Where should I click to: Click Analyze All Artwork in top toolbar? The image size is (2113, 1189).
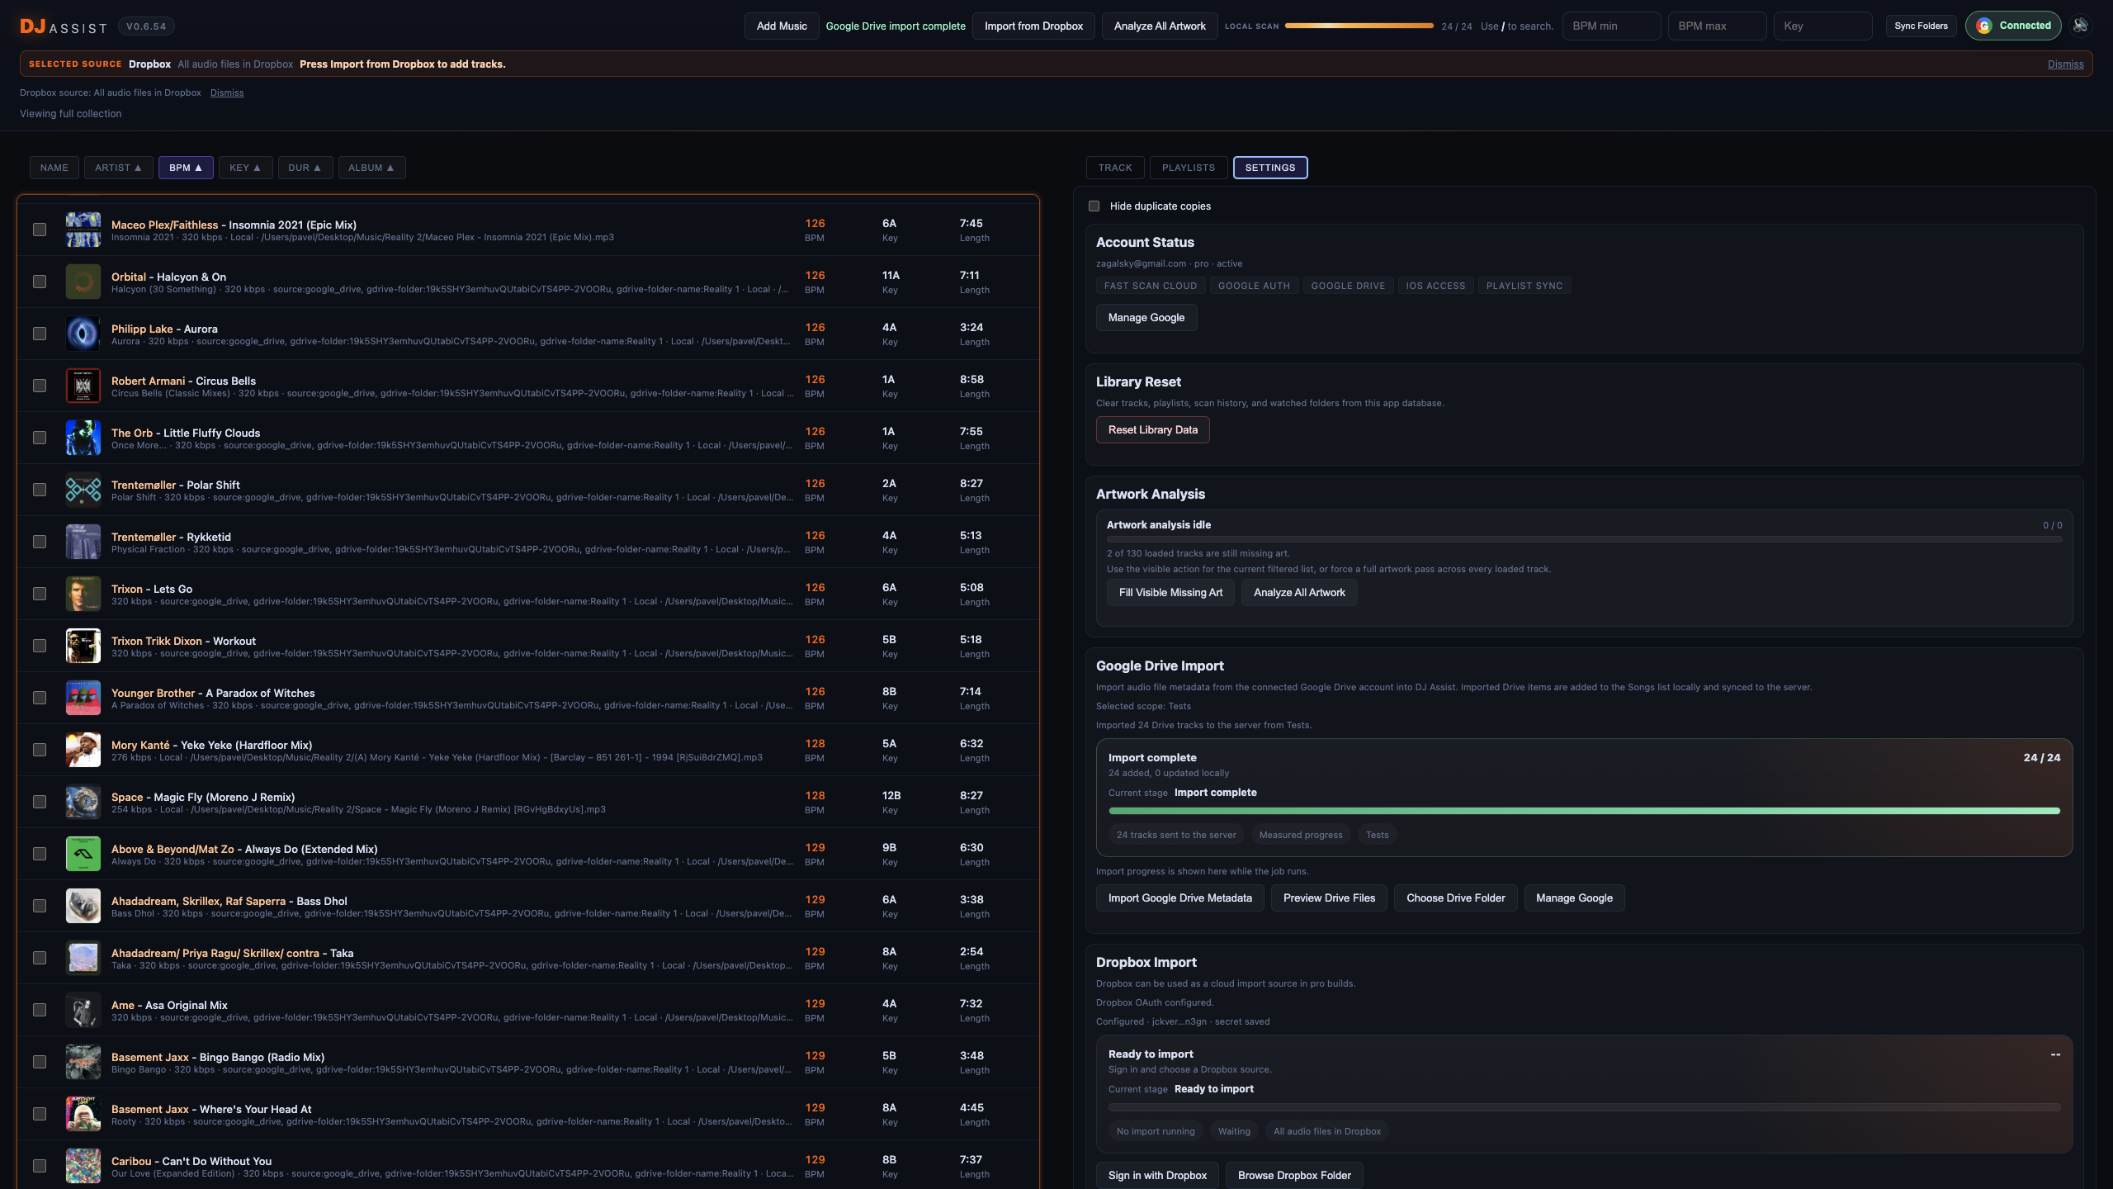point(1160,26)
